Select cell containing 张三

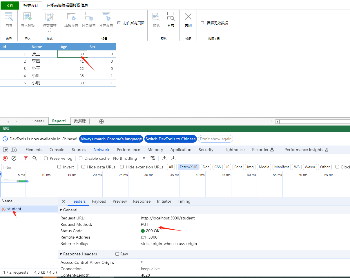[x=43, y=54]
